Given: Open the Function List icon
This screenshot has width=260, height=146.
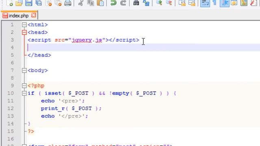Looking at the screenshot, I should pos(253,3).
